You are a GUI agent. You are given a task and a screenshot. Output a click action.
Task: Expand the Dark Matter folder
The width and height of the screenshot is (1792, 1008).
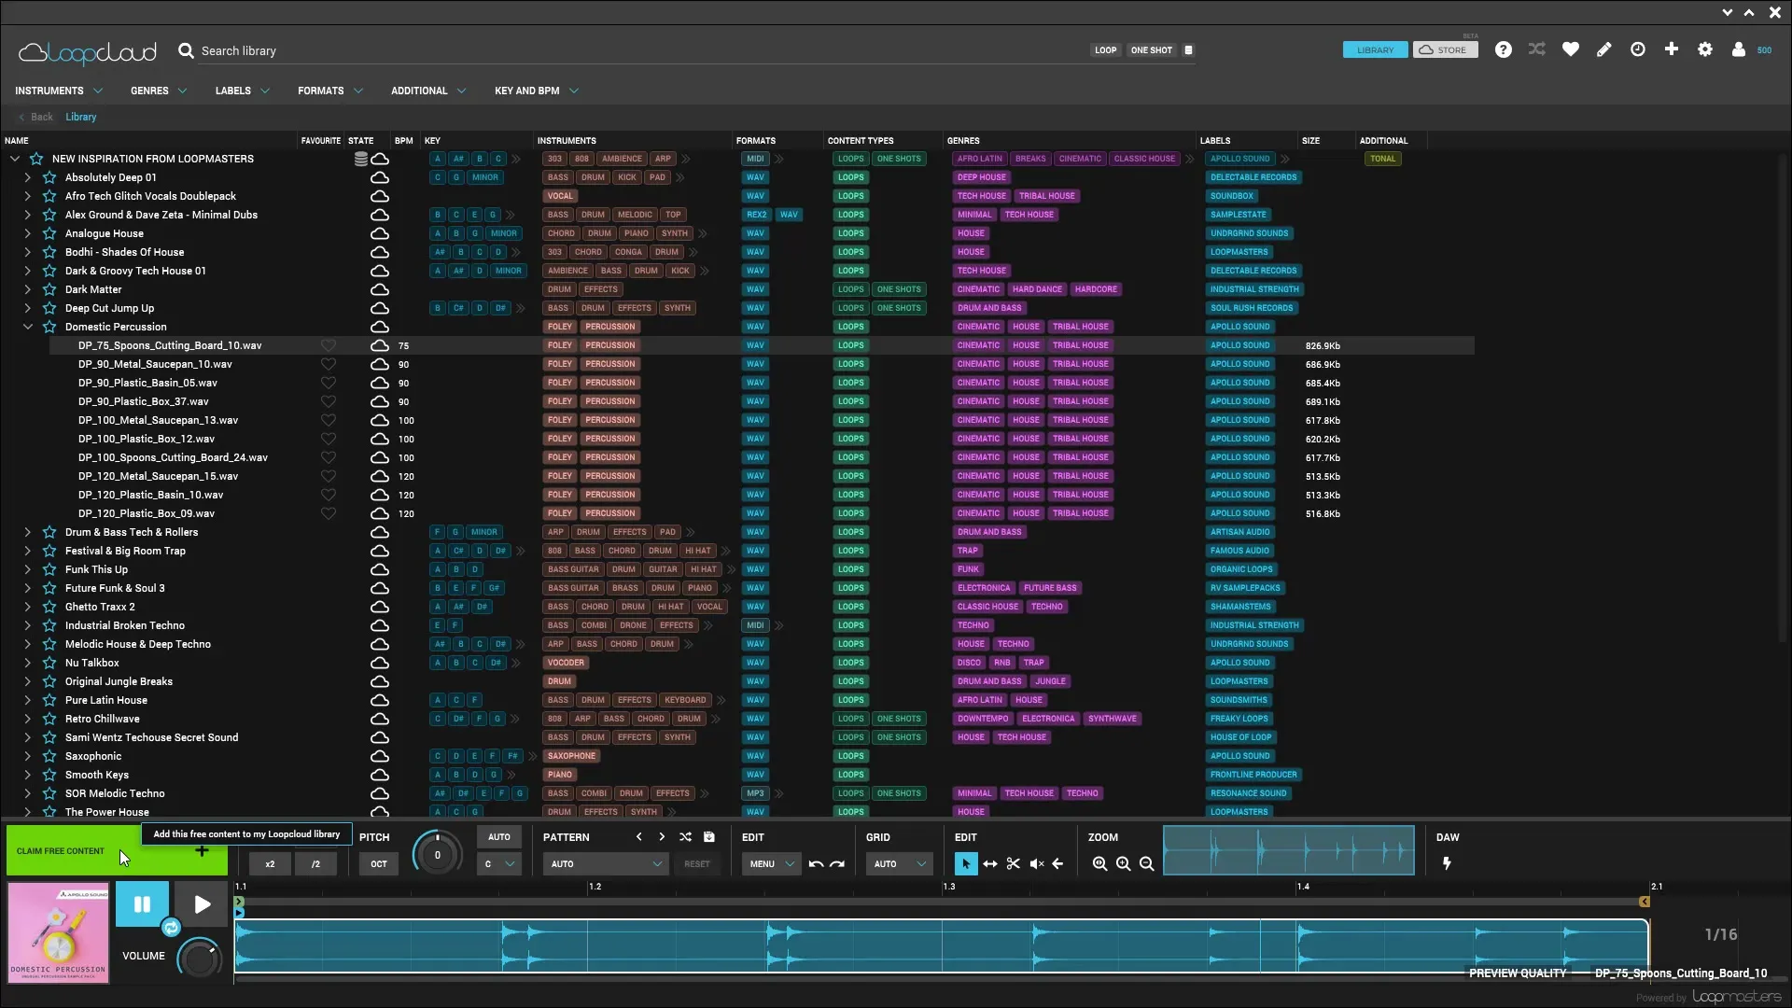tap(27, 289)
